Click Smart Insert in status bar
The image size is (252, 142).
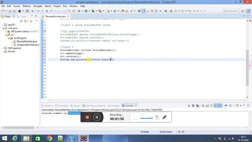pos(165,132)
